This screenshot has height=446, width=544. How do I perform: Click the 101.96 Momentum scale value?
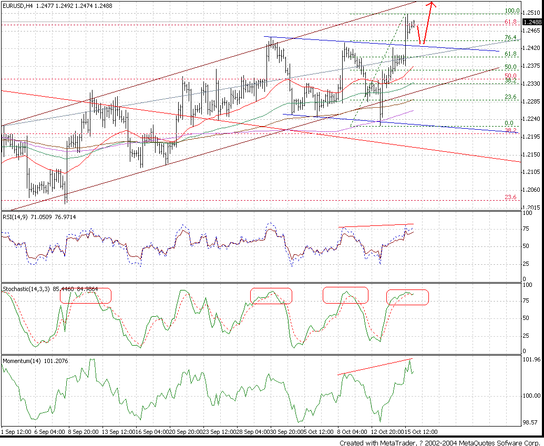531,360
